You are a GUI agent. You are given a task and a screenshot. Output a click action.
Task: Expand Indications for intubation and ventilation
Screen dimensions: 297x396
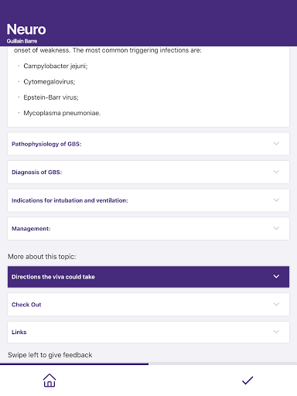(148, 200)
